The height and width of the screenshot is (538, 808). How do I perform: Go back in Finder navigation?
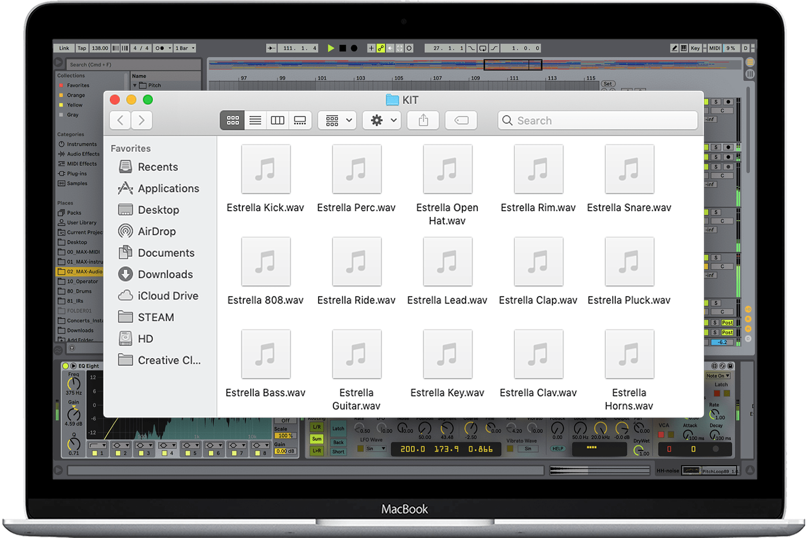[120, 120]
